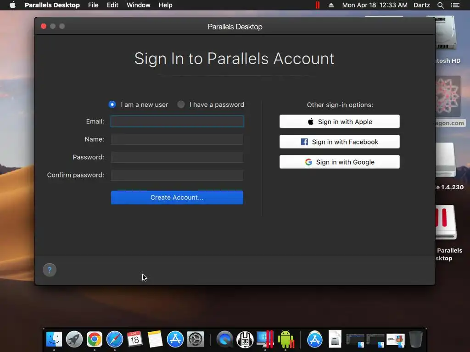This screenshot has width=470, height=352.
Task: Open the BLE app icon in the Dock
Action: coord(245,339)
